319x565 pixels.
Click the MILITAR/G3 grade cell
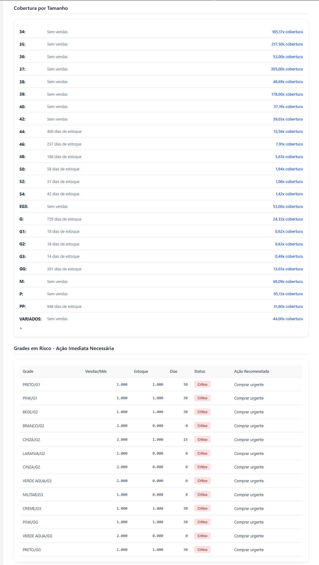33,495
